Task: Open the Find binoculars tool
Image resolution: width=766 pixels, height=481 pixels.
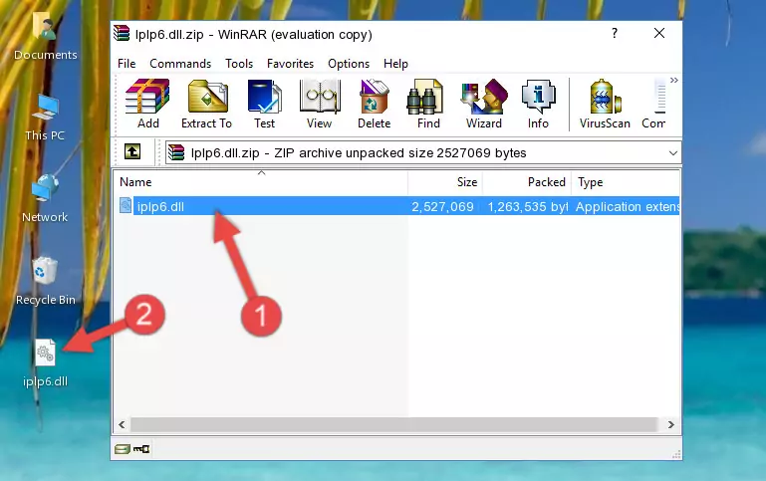Action: (x=428, y=104)
